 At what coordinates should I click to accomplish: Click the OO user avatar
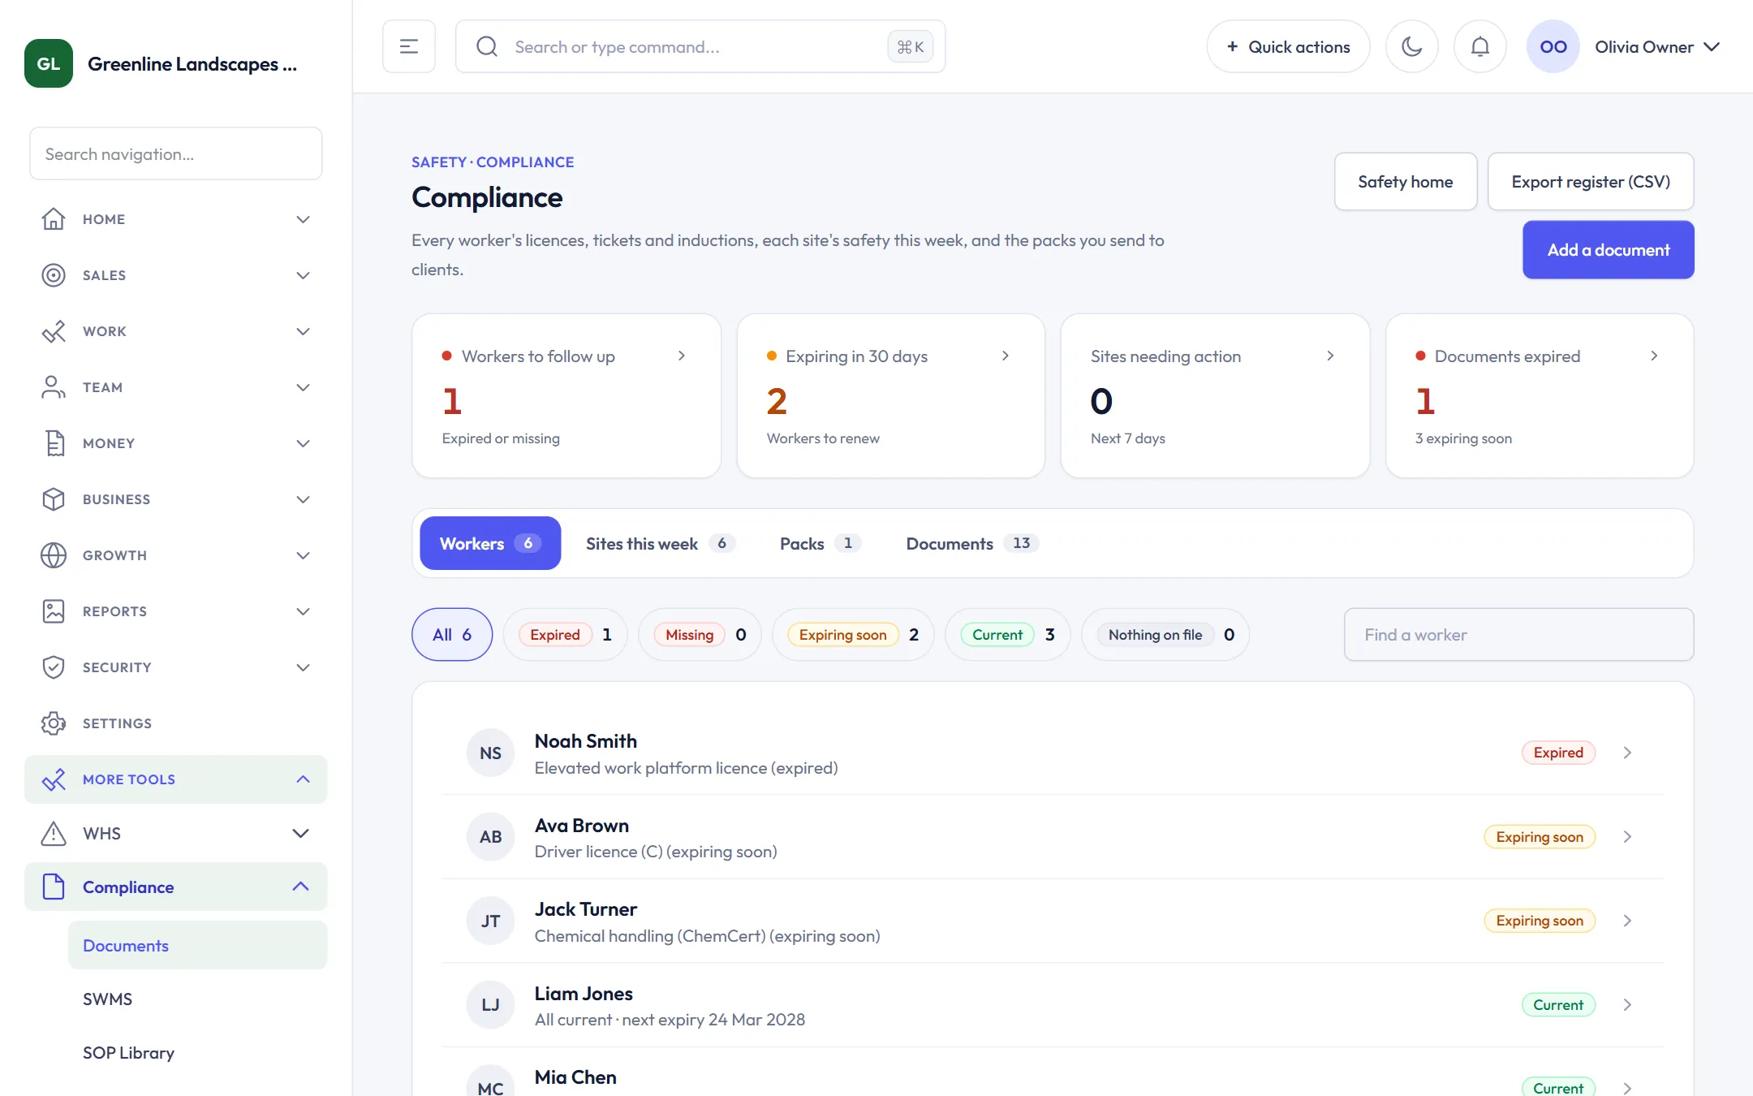point(1553,46)
